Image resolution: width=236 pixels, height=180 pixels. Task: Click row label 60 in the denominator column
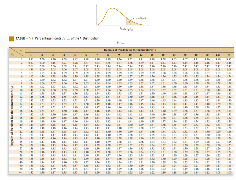tap(21, 165)
